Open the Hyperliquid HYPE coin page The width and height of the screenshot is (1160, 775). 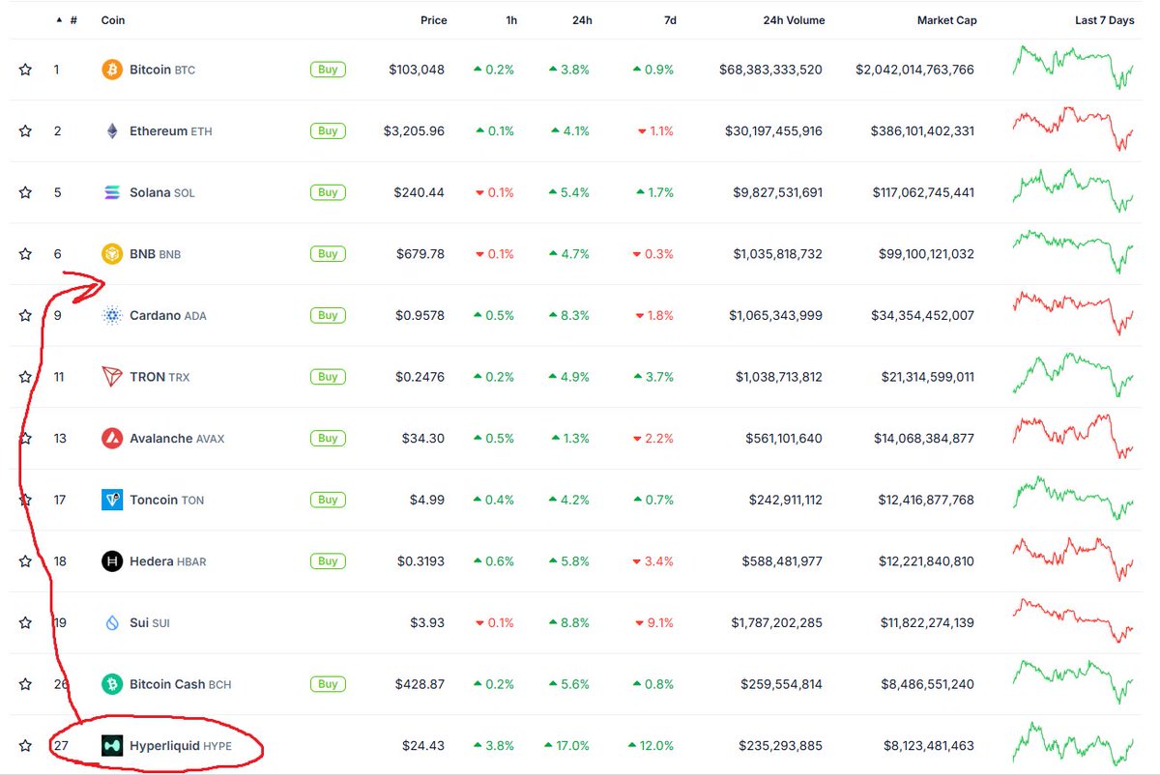tap(181, 745)
